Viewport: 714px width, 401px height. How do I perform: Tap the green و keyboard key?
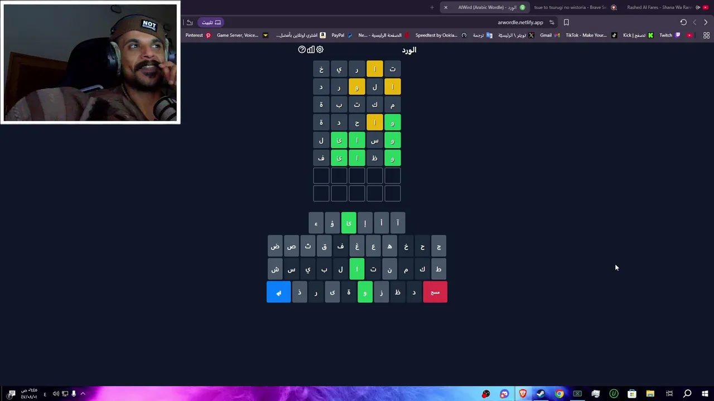(365, 292)
